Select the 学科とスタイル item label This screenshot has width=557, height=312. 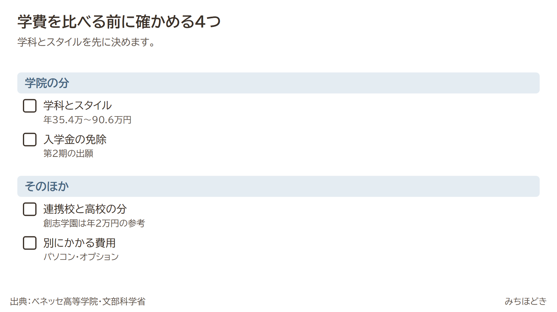[x=77, y=106]
